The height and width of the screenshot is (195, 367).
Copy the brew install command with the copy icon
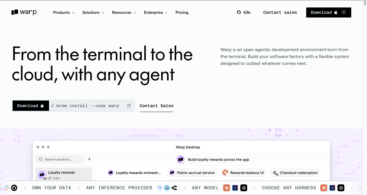coord(129,106)
